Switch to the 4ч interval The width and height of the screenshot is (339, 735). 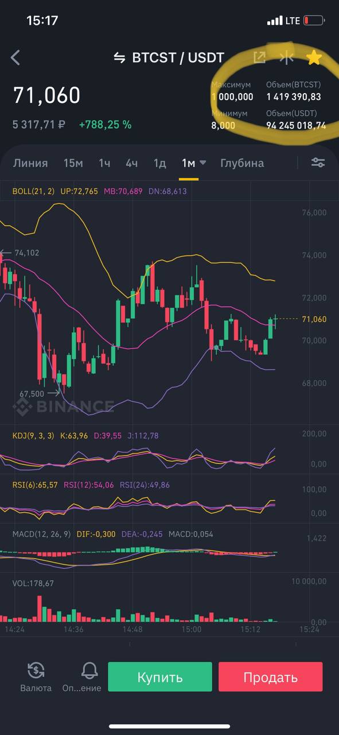pos(132,163)
